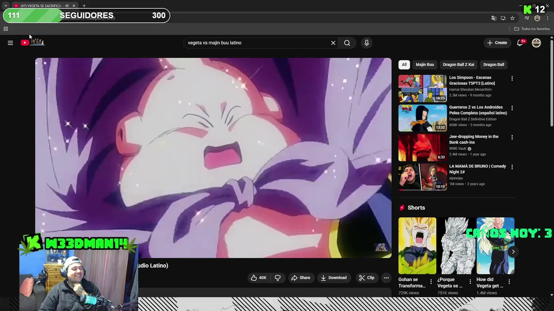Open options for Guerreros Z vs Los Androides

point(512,108)
